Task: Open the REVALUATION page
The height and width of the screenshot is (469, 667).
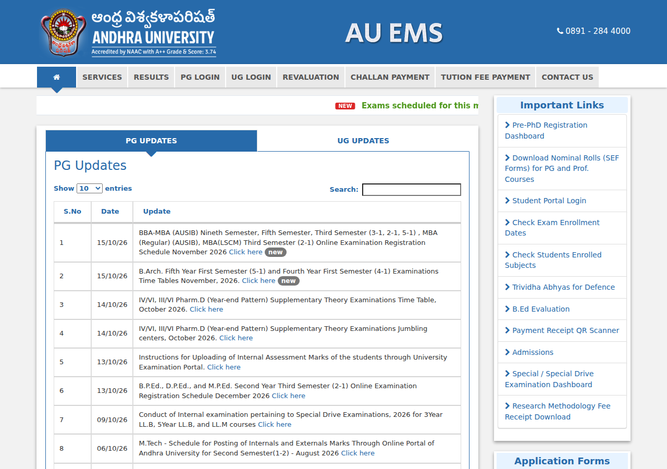Action: click(311, 77)
